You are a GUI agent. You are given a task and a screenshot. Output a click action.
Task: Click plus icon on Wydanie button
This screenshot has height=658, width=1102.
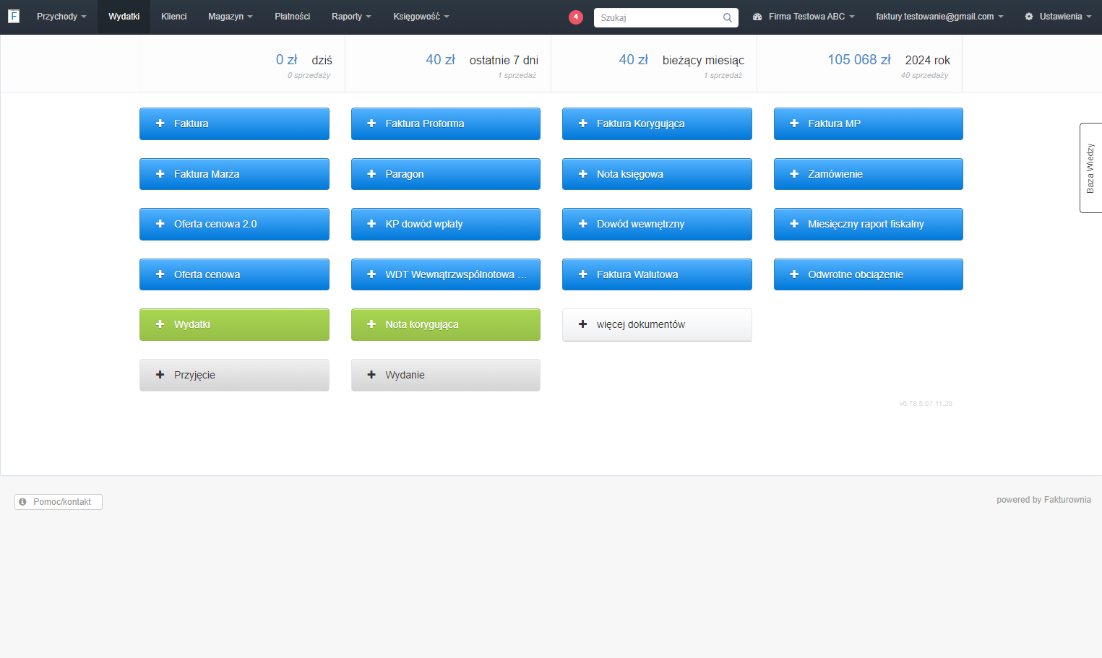point(371,375)
